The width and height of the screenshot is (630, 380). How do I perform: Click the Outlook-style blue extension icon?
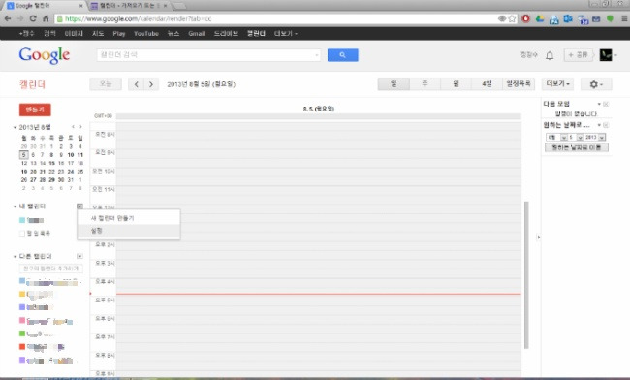coord(568,18)
